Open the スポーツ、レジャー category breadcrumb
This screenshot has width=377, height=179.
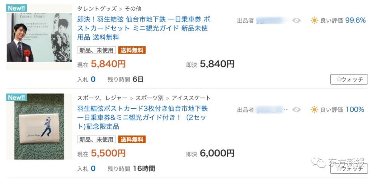pyautogui.click(x=102, y=98)
